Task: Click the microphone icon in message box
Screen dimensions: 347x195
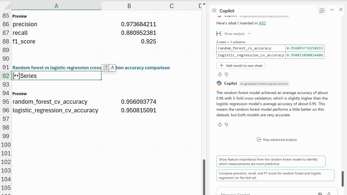Action: [x=329, y=193]
